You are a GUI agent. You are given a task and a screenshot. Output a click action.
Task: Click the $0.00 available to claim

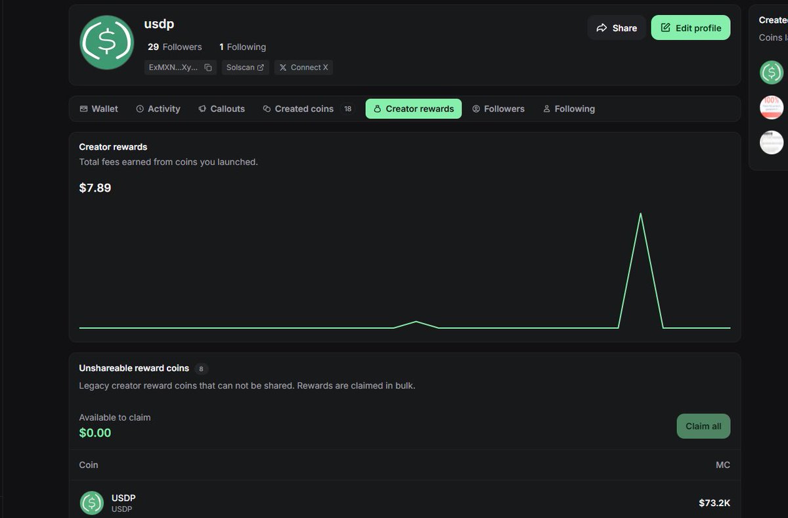coord(95,433)
